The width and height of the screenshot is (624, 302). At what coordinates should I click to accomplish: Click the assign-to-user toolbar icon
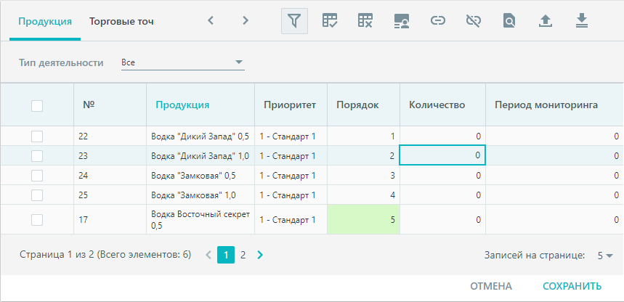coord(402,21)
